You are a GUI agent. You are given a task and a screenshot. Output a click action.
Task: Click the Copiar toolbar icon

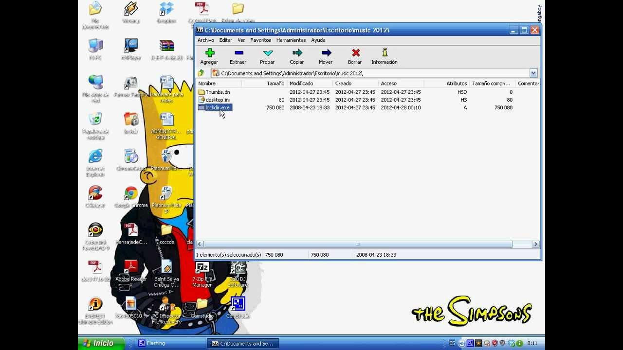pos(297,52)
